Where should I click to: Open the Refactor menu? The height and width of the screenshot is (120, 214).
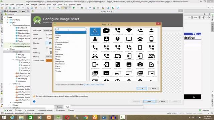click(x=42, y=4)
